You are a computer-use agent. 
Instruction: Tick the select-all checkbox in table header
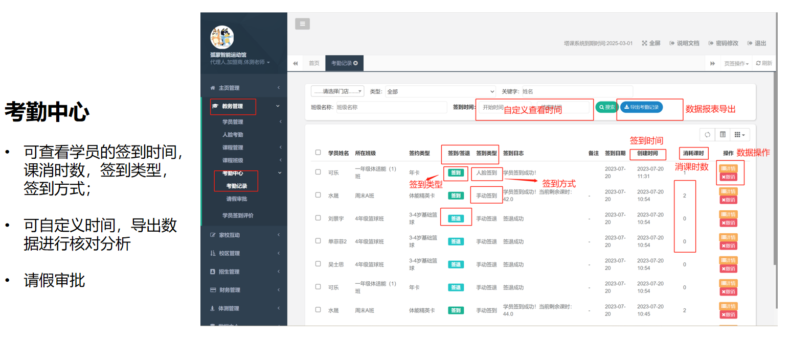pos(318,153)
